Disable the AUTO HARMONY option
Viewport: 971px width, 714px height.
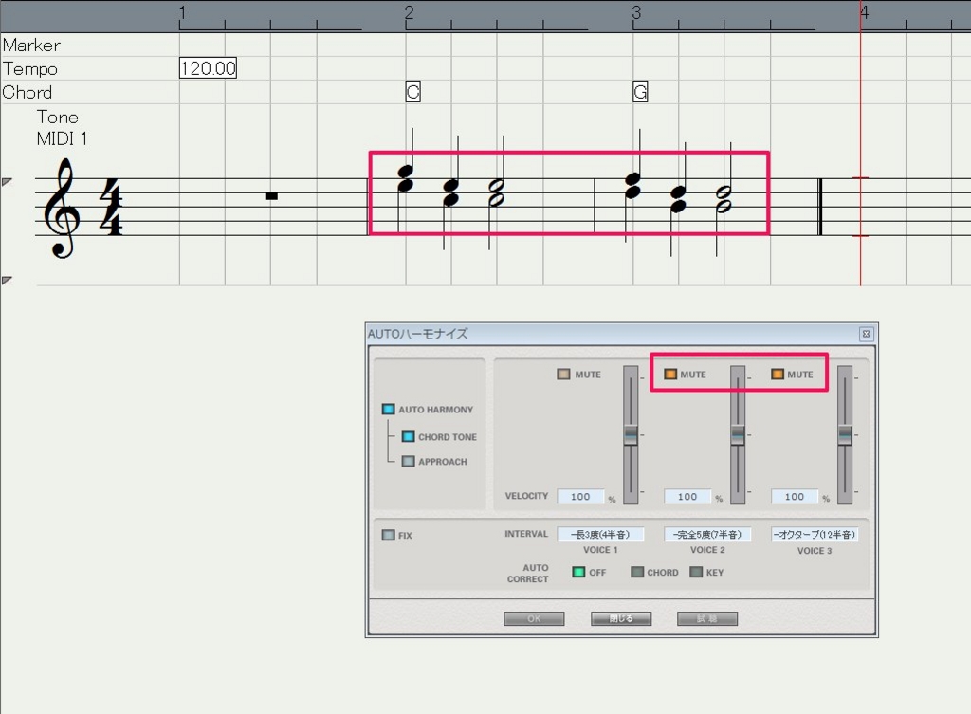[388, 410]
